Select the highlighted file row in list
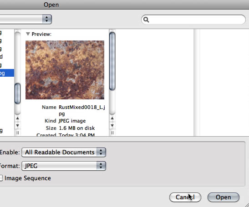 click(x=7, y=73)
